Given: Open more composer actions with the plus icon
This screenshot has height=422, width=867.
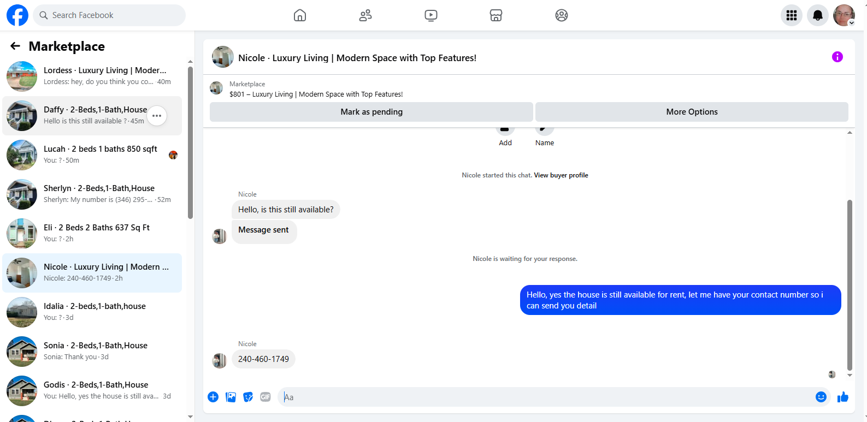Looking at the screenshot, I should 213,397.
